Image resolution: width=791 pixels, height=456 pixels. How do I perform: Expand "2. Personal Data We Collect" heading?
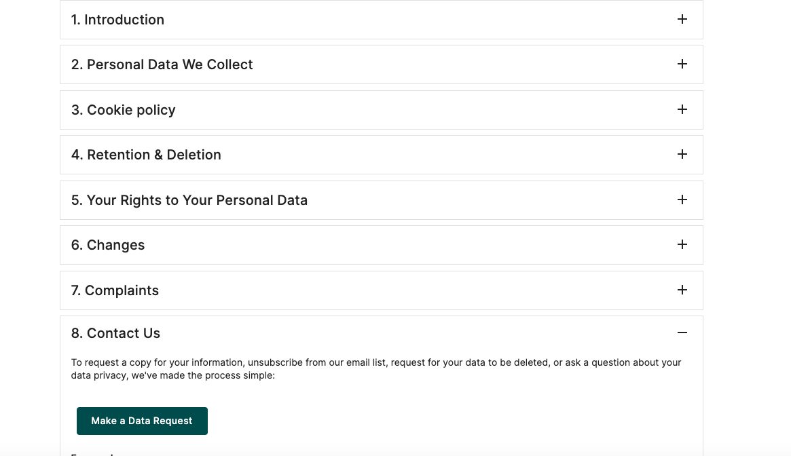162,64
